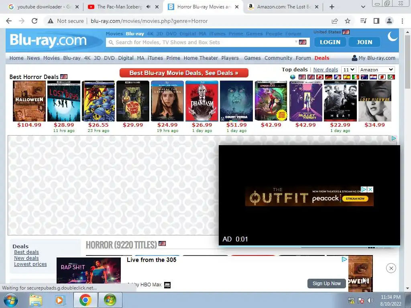This screenshot has height=308, width=411.
Task: Click the Sign Up Now ad button
Action: point(327,284)
